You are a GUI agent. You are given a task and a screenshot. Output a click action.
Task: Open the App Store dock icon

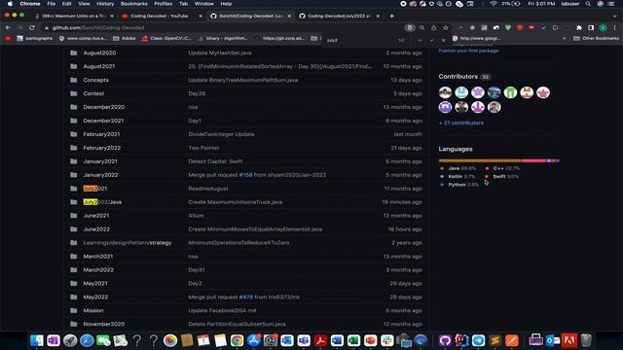click(253, 340)
